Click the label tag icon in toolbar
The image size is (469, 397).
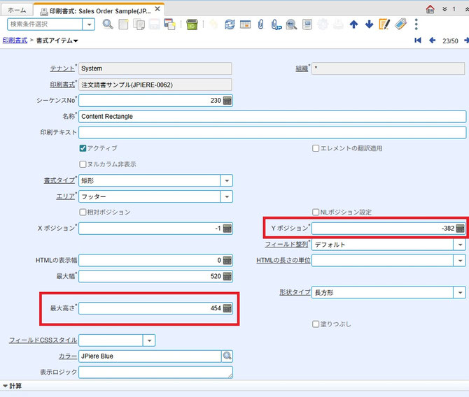400,24
